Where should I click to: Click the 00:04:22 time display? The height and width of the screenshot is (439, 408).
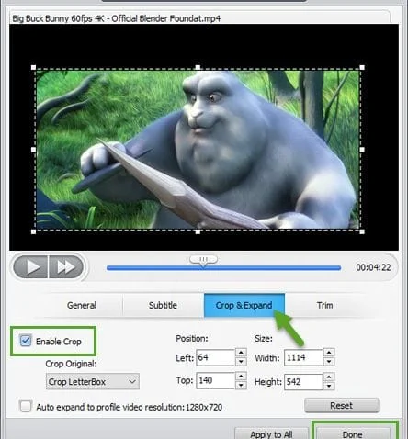[373, 267]
